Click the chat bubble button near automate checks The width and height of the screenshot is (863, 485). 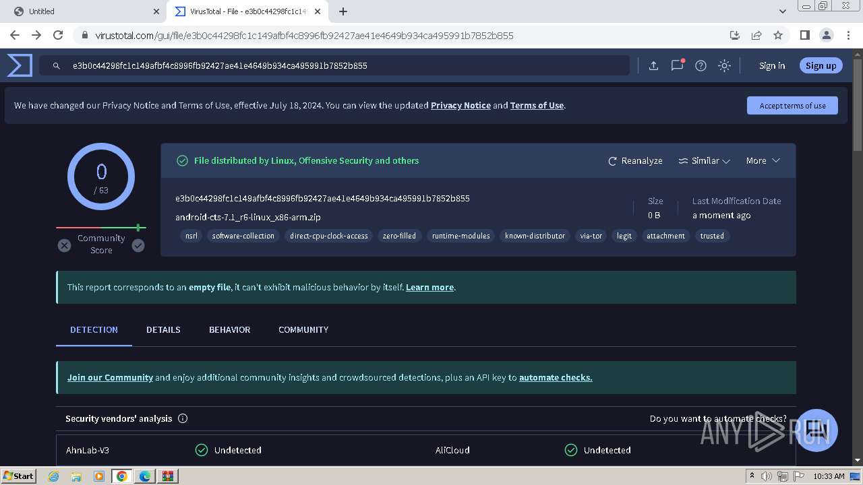pos(816,430)
